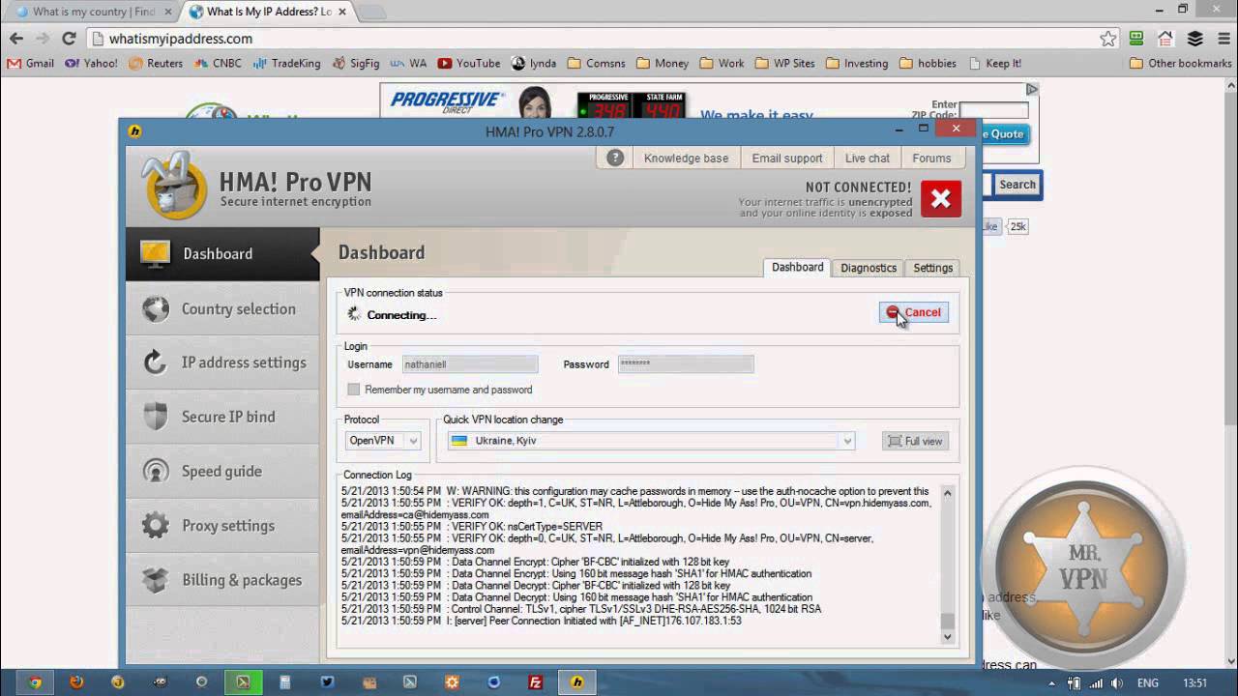Screen dimensions: 1238x696
Task: Open the Protocol OpenVPN dropdown
Action: (x=383, y=441)
